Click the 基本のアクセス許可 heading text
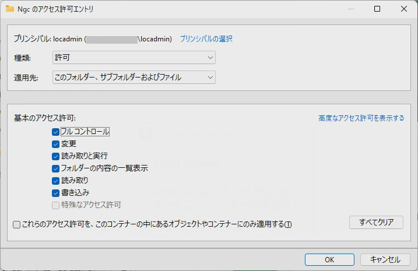418x271 pixels. pos(45,118)
